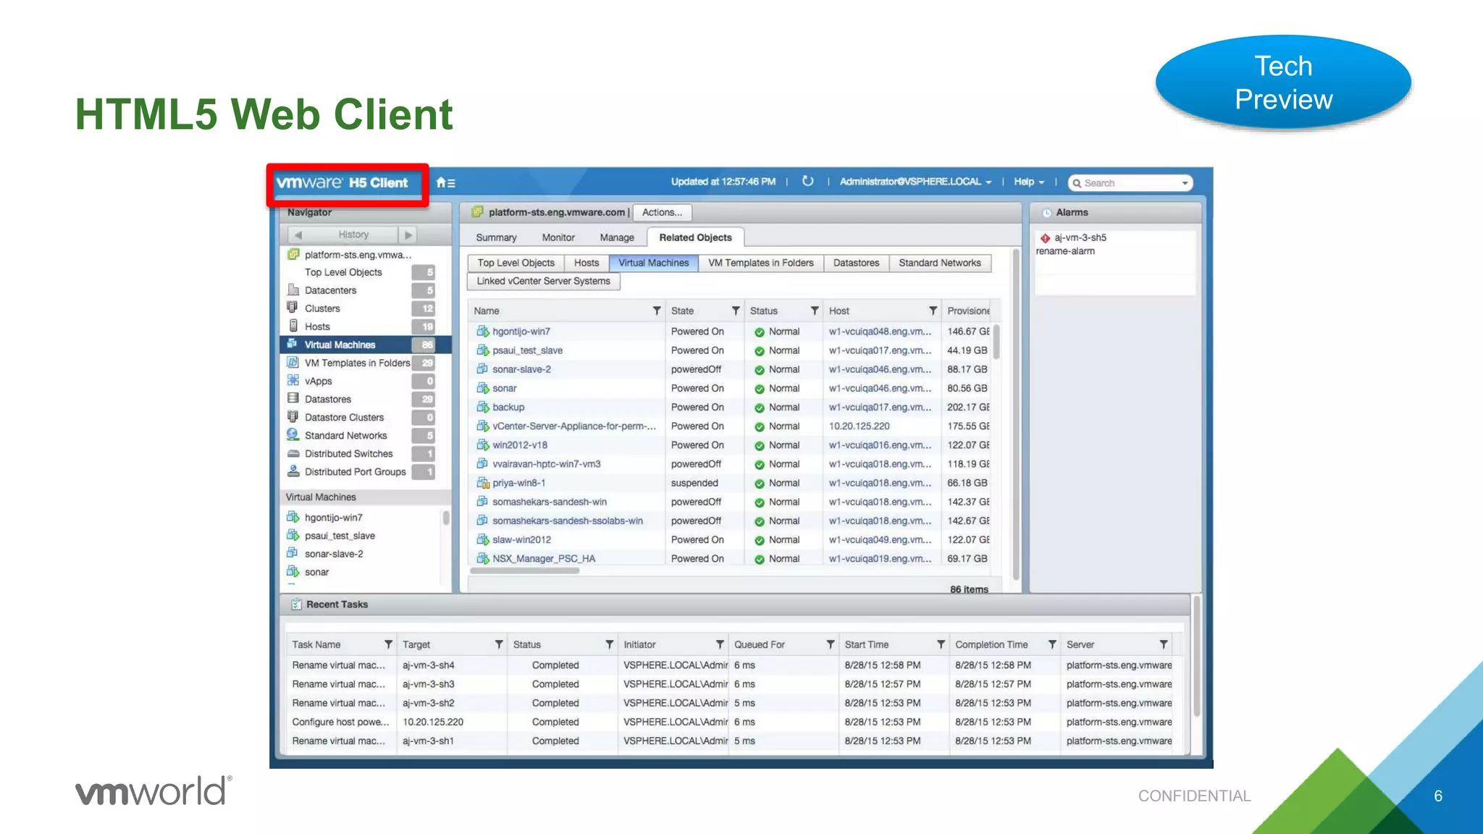Click the refresh icon in the header
The height and width of the screenshot is (834, 1483).
tap(807, 181)
